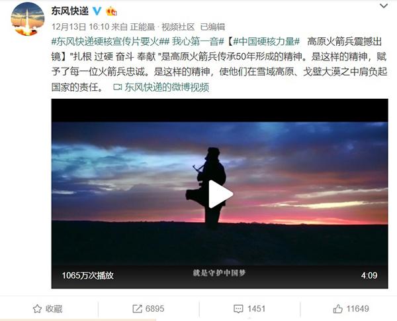Click the 东风快递 rocket profile avatar
The width and height of the screenshot is (397, 321).
(28, 19)
